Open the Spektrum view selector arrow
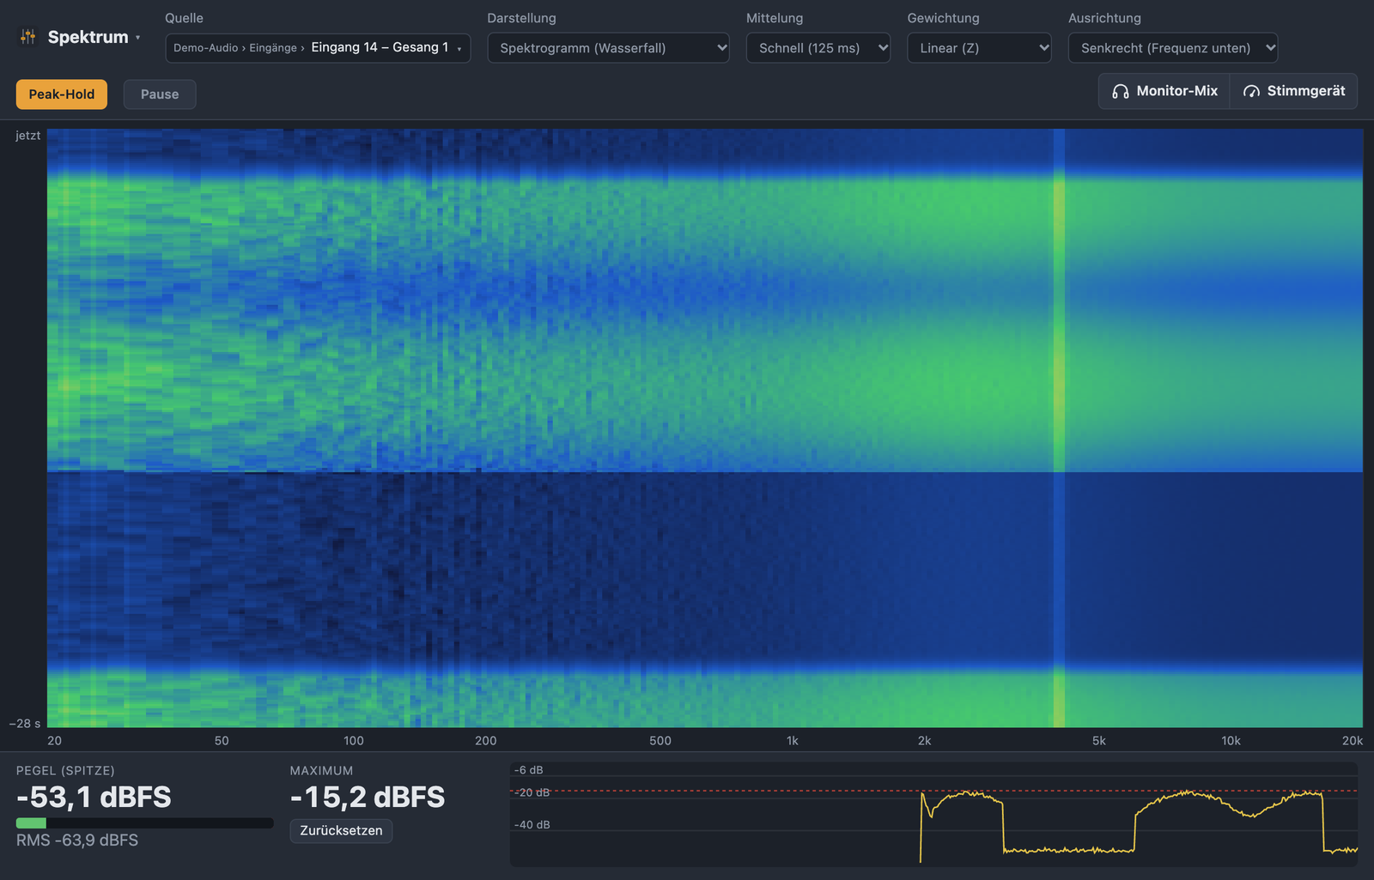This screenshot has width=1374, height=880. pyautogui.click(x=137, y=38)
